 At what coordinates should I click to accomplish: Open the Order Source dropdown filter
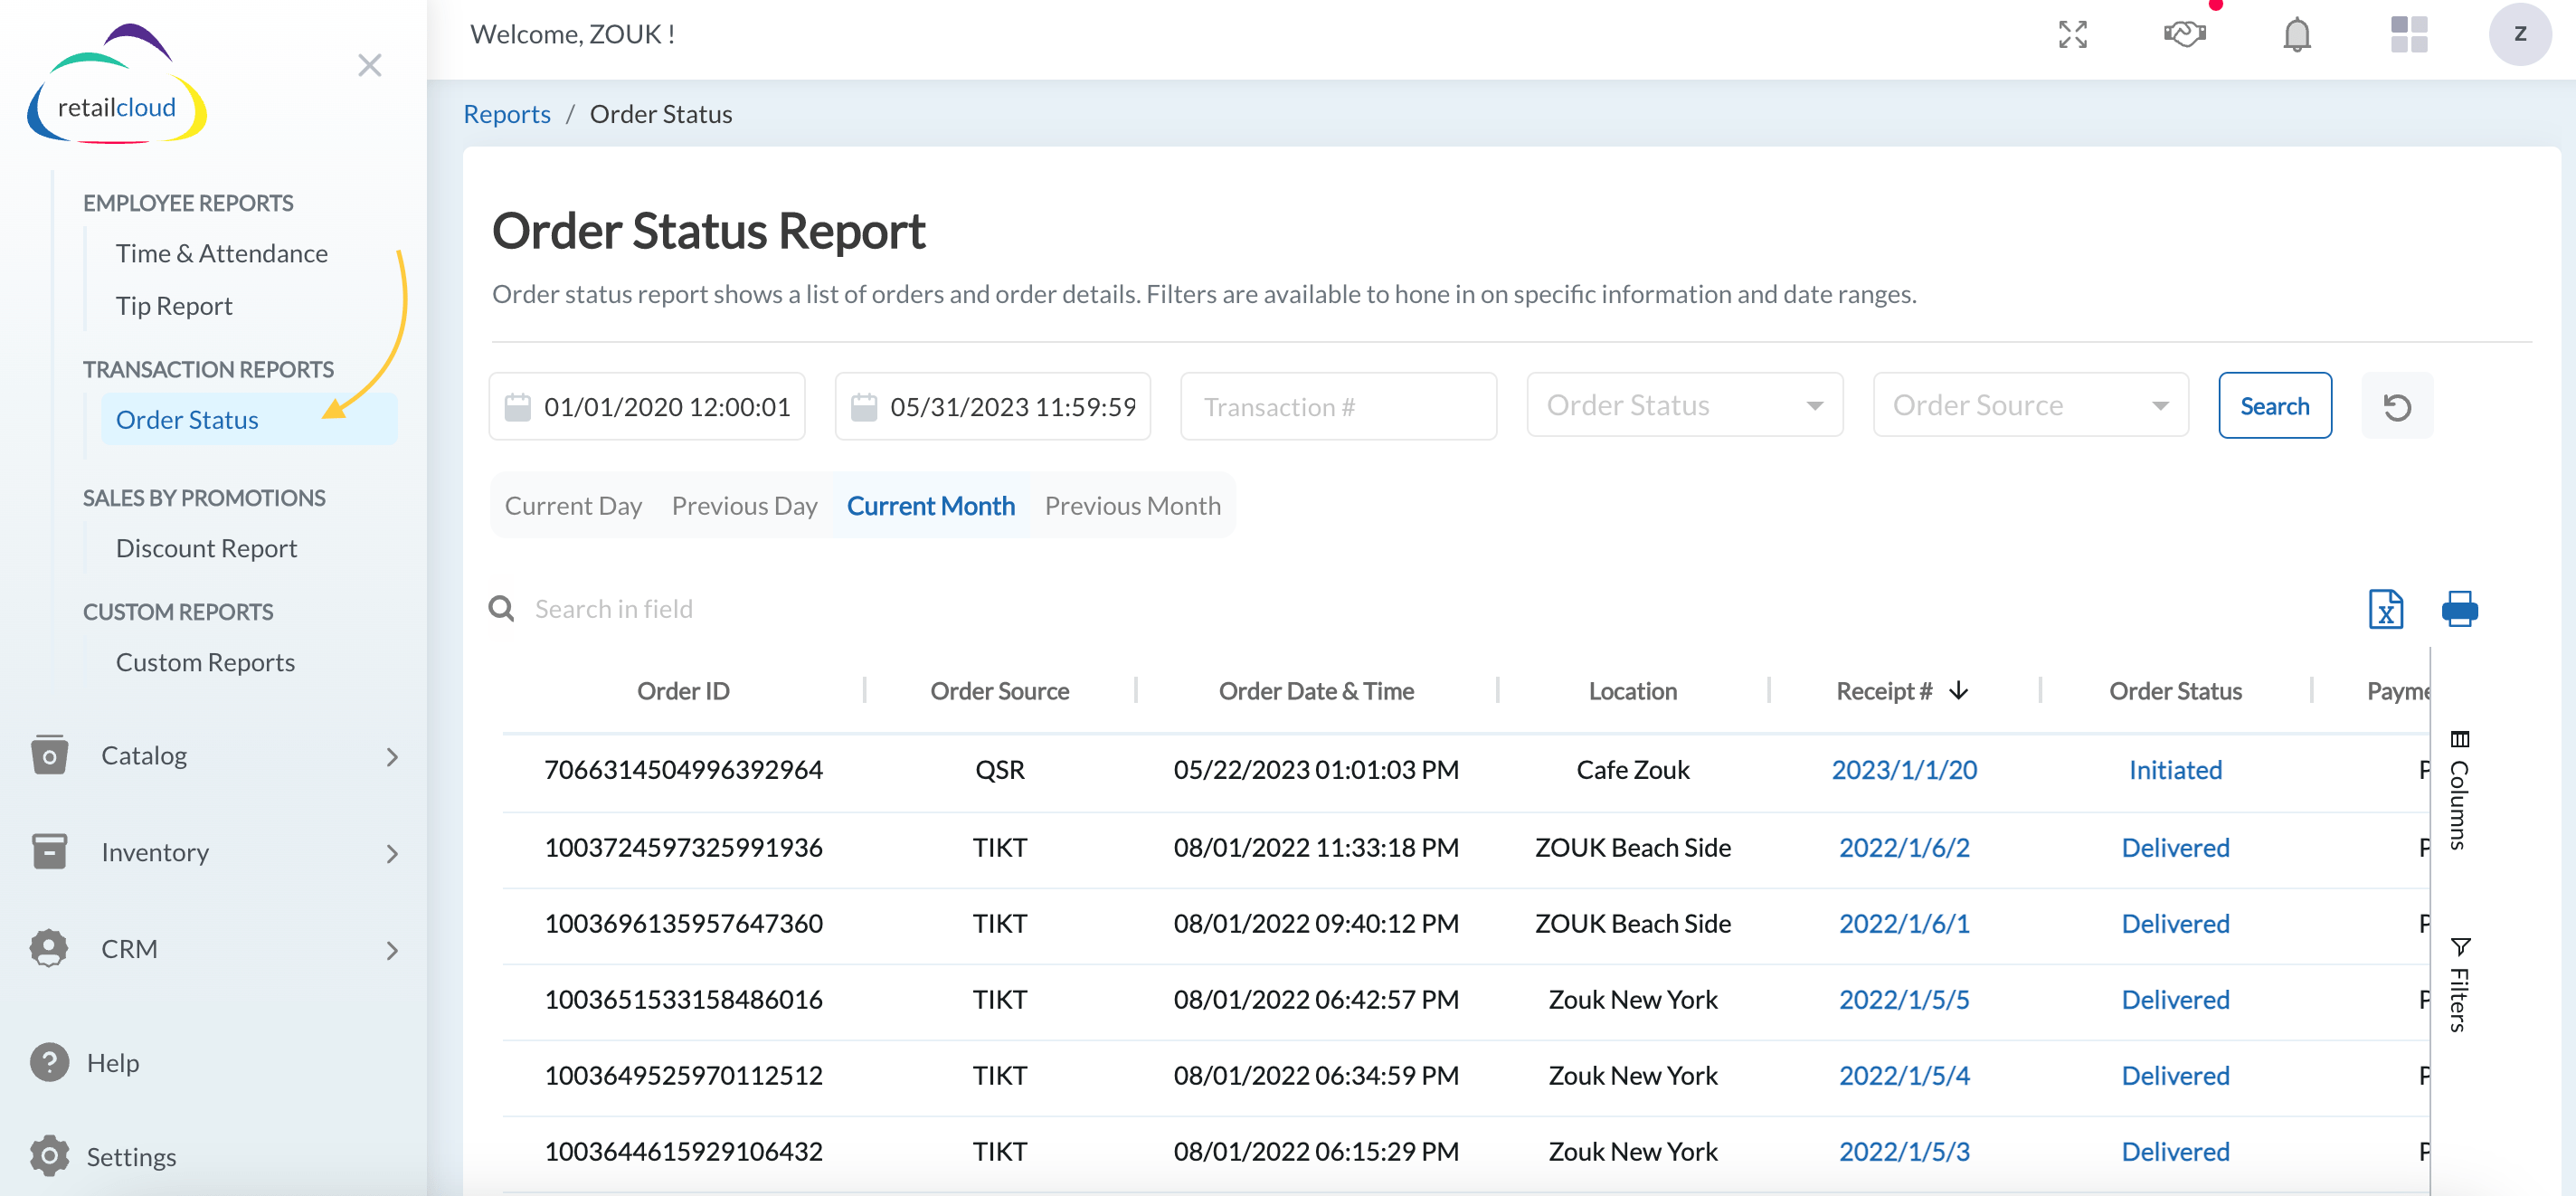(2030, 406)
